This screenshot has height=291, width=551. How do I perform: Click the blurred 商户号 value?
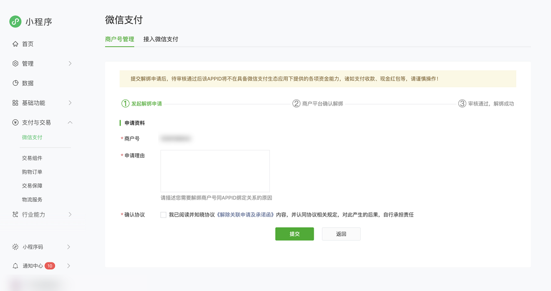click(176, 139)
